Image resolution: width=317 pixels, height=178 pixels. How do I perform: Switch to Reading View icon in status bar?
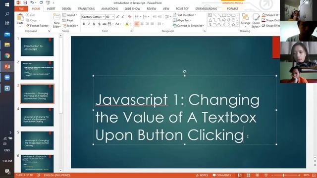[257, 175]
